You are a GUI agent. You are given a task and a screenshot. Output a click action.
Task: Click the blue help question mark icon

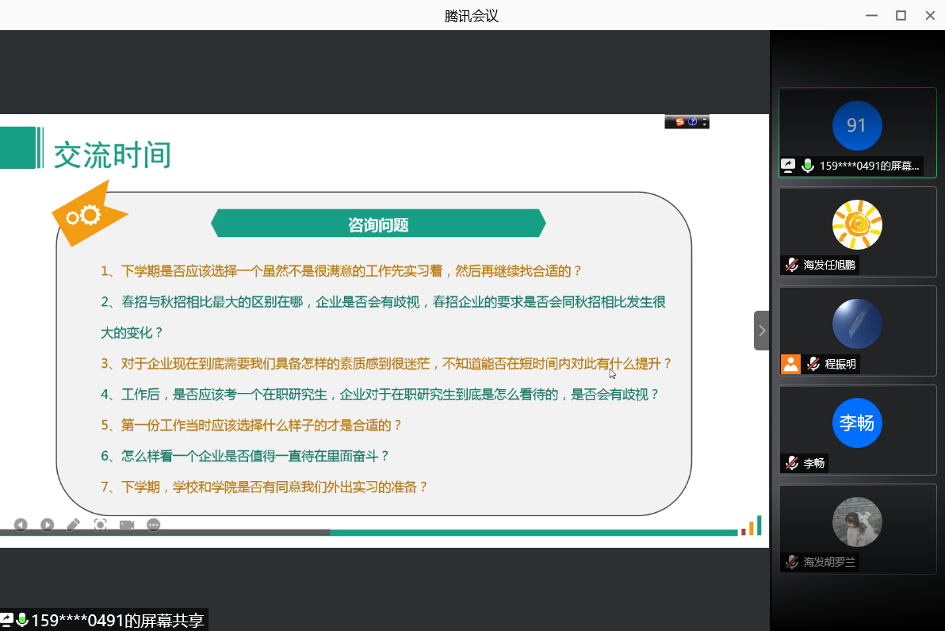pyautogui.click(x=692, y=122)
